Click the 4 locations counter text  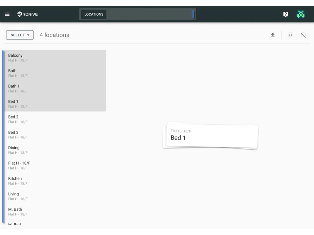[54, 35]
